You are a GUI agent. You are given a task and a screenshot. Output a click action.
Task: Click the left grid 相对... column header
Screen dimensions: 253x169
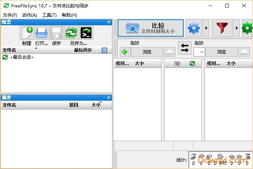(124, 64)
